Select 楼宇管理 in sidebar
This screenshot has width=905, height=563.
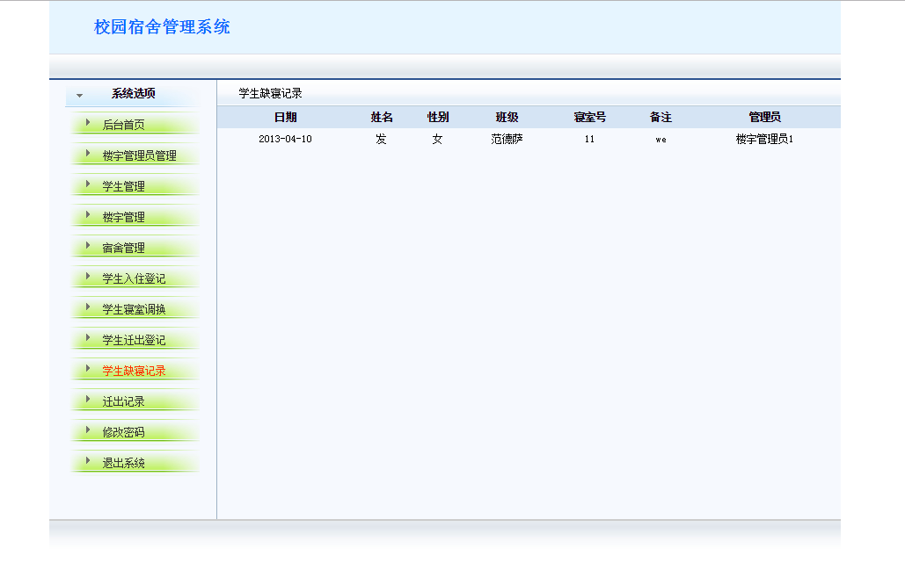click(123, 217)
